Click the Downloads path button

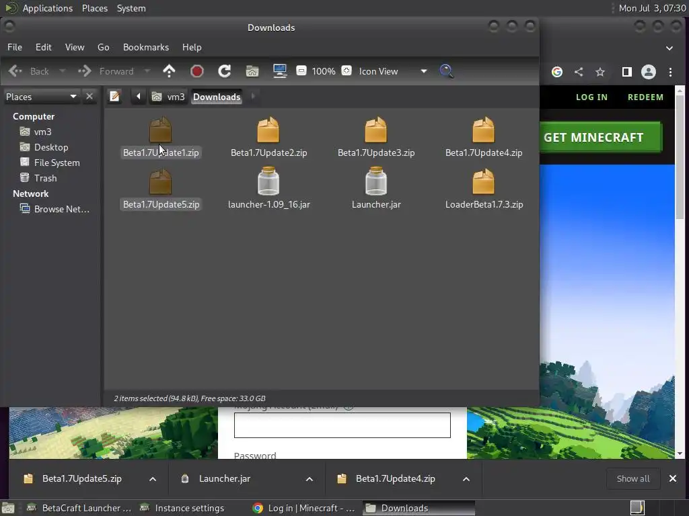pyautogui.click(x=217, y=97)
